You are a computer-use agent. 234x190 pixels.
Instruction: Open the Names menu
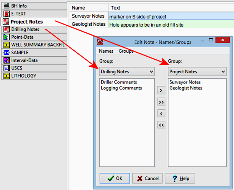[106, 51]
